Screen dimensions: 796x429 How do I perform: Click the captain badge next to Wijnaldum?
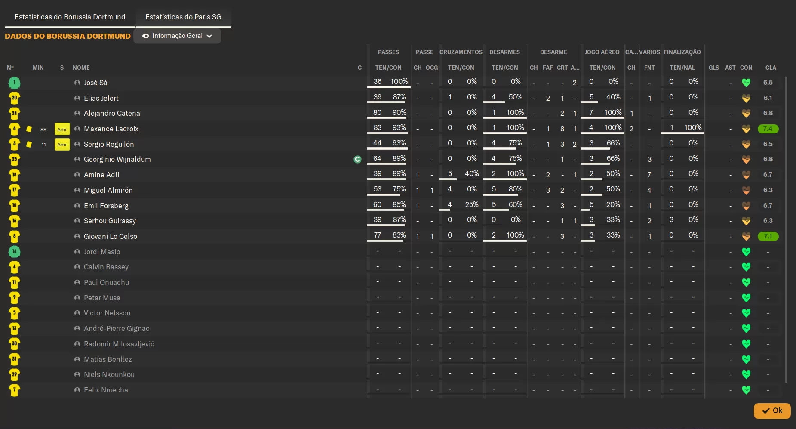pos(357,159)
